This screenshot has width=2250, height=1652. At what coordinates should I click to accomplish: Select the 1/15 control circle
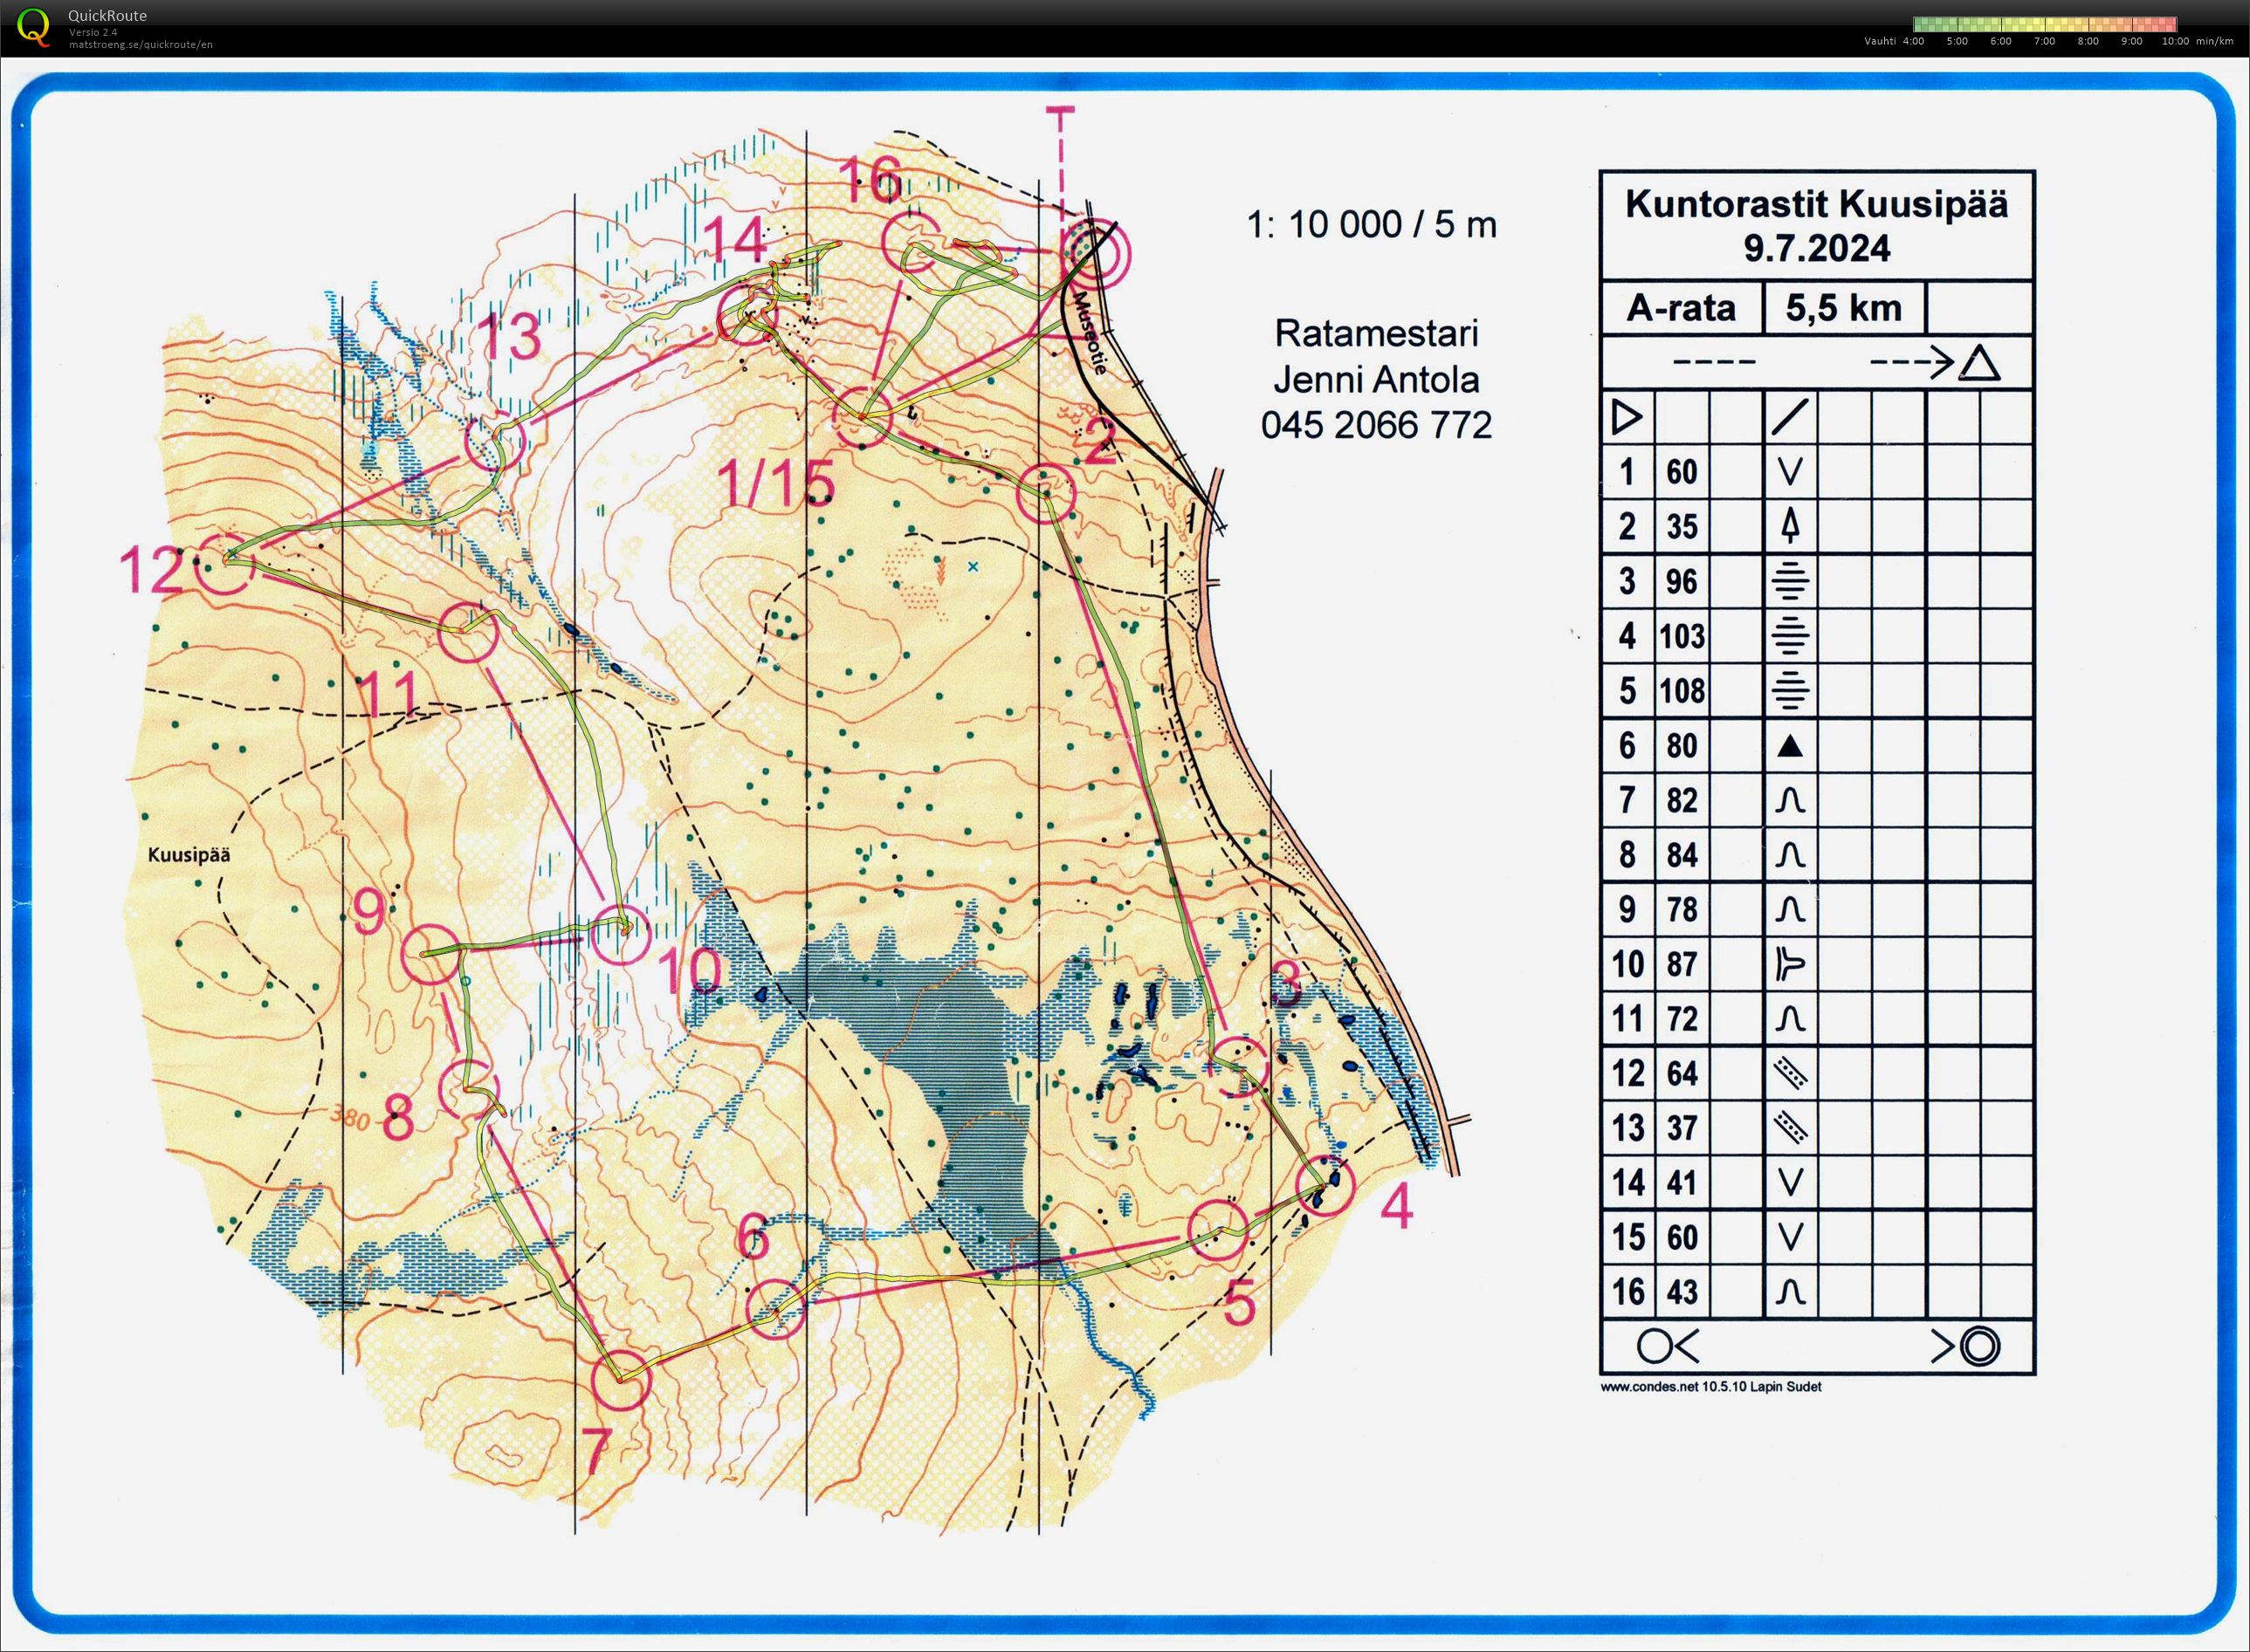(862, 417)
